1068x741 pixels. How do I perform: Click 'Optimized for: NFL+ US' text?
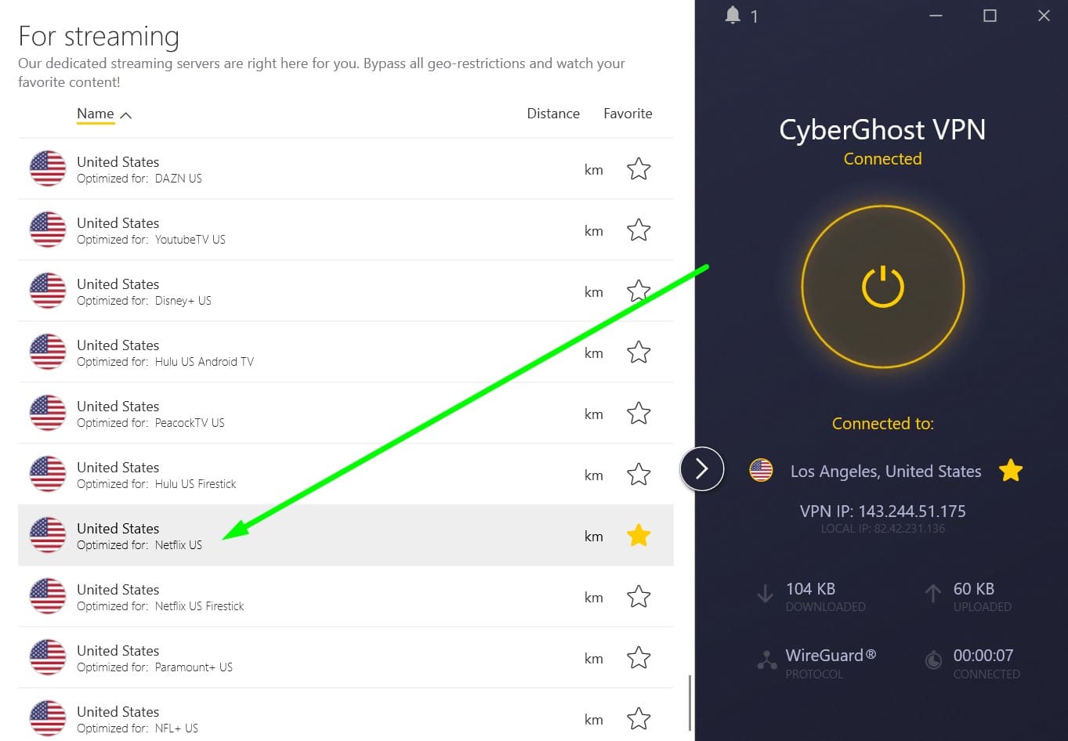[x=138, y=728]
